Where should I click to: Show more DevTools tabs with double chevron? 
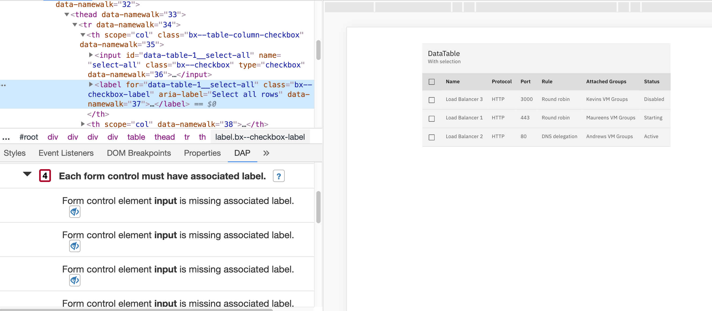point(266,153)
